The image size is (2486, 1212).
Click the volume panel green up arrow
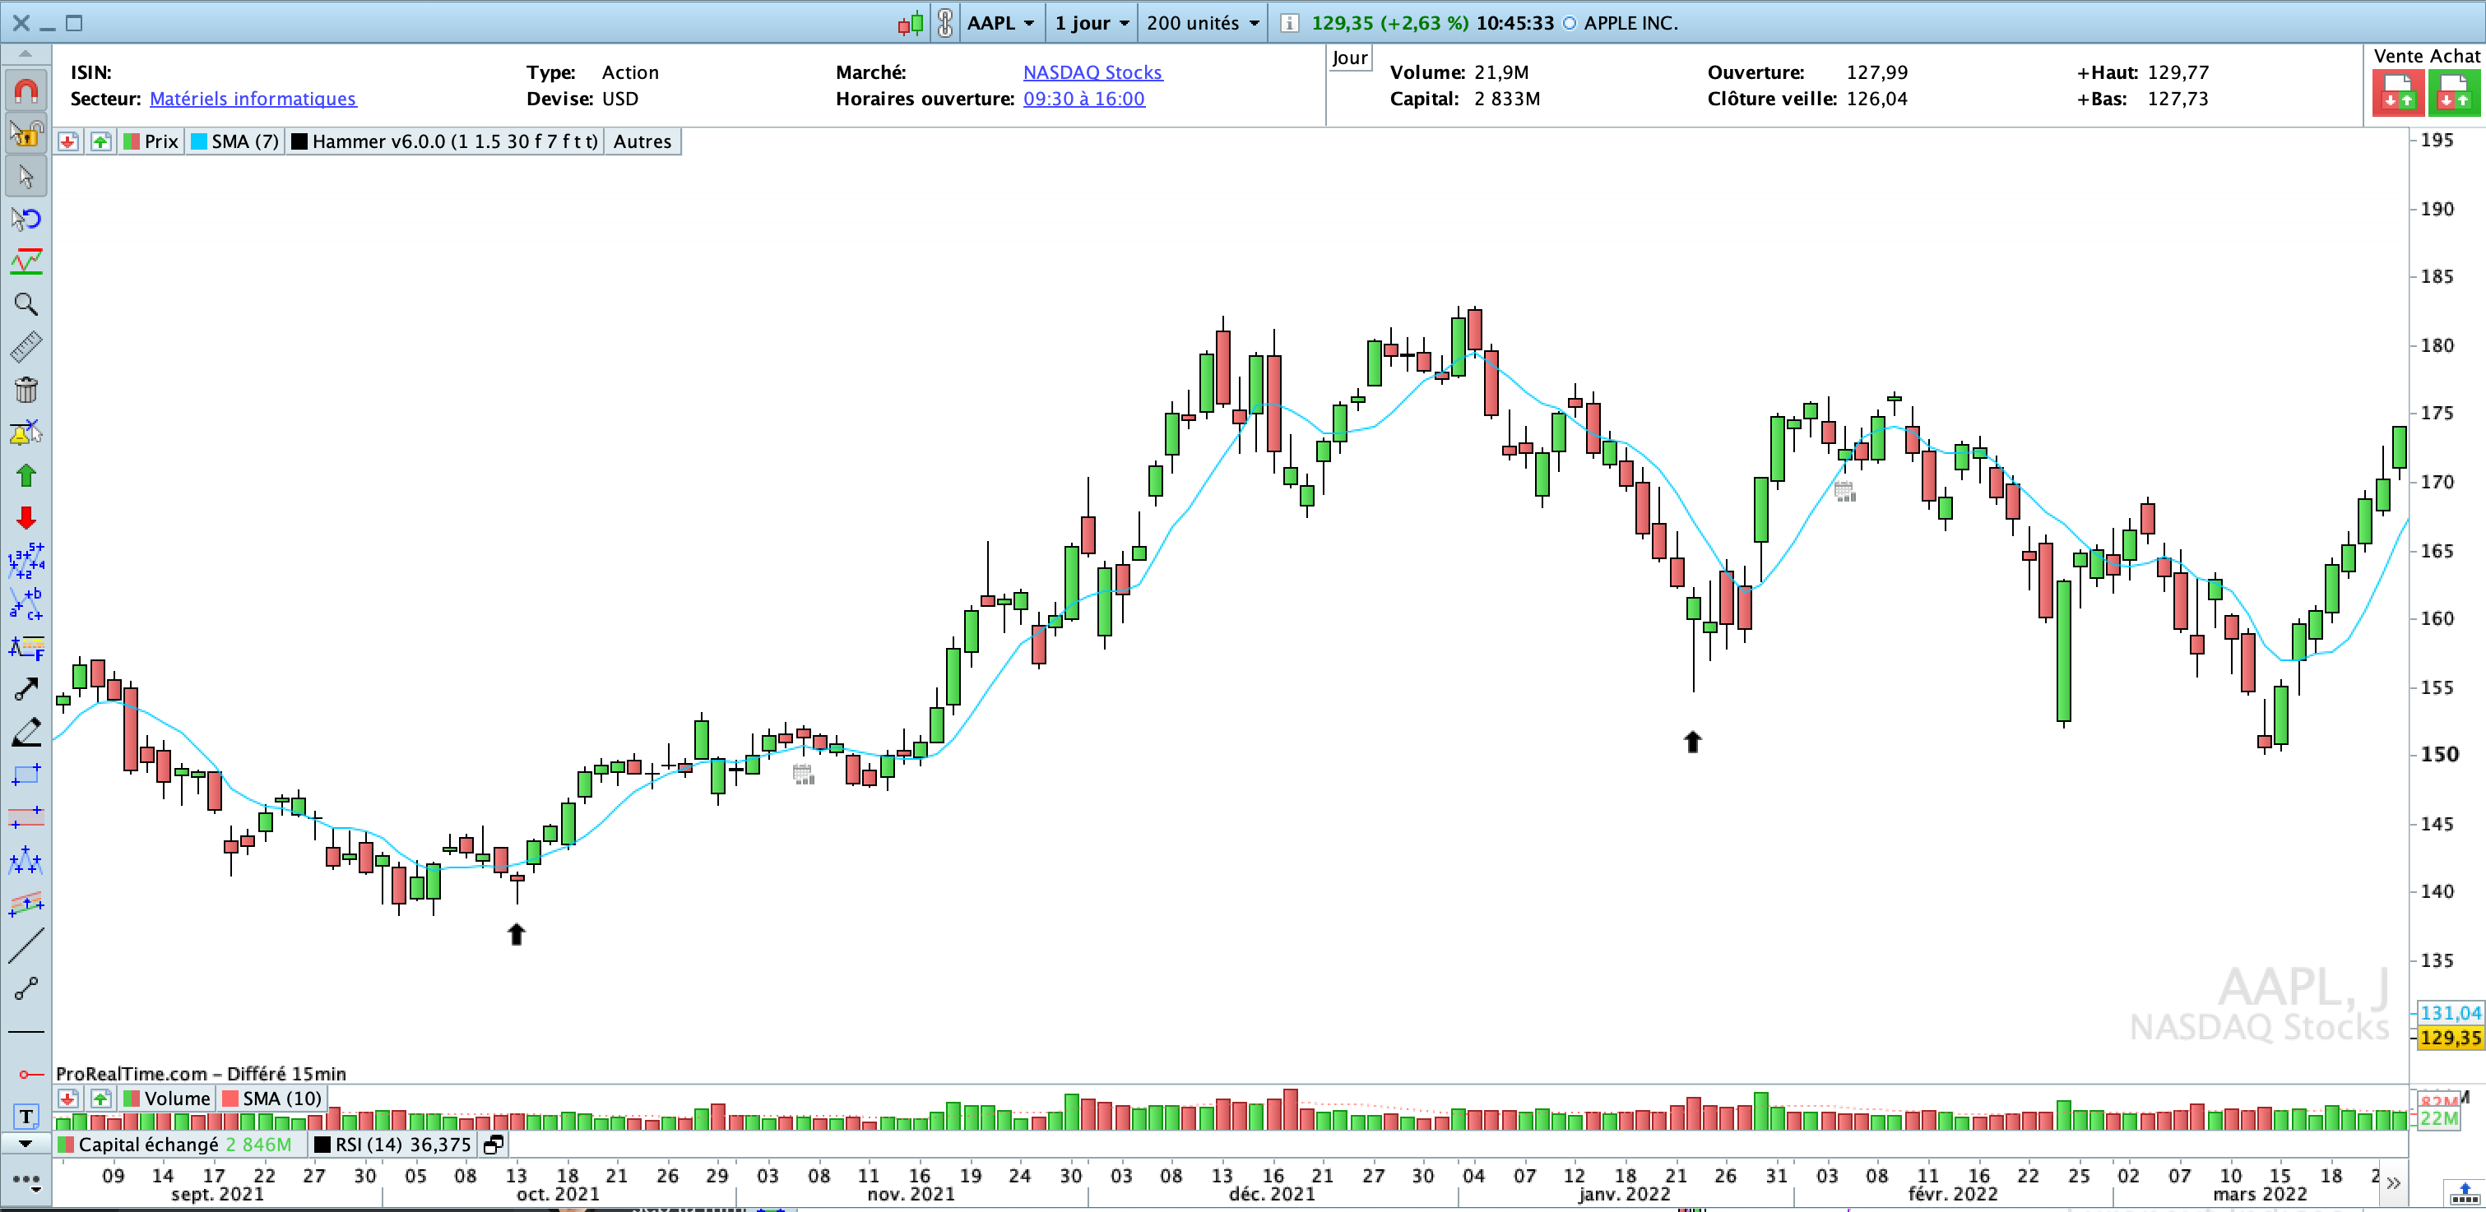click(x=100, y=1099)
